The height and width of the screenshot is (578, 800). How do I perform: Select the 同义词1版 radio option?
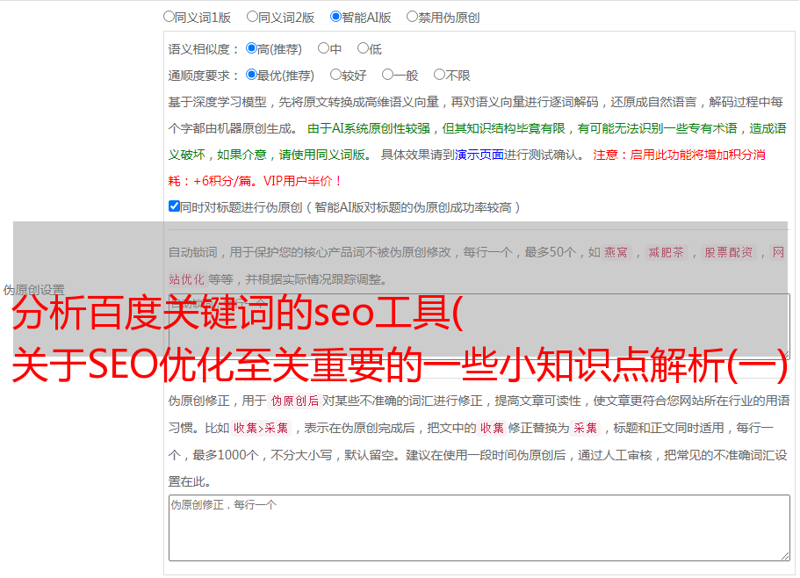coord(169,17)
